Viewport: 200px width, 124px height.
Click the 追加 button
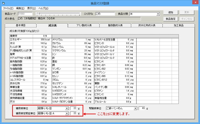[x=171, y=13]
